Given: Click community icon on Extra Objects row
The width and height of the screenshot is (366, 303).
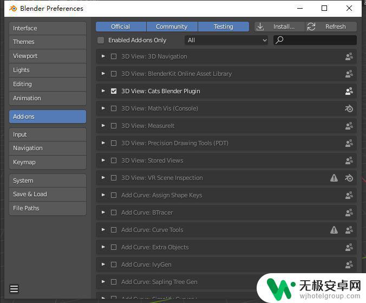Looking at the screenshot, I should click(349, 247).
